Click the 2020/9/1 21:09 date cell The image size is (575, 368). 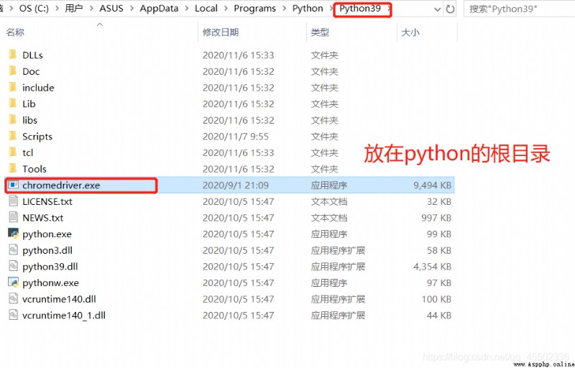pyautogui.click(x=236, y=185)
